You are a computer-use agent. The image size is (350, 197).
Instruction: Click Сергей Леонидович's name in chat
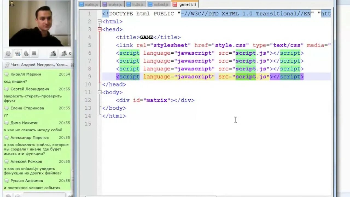[30, 89]
